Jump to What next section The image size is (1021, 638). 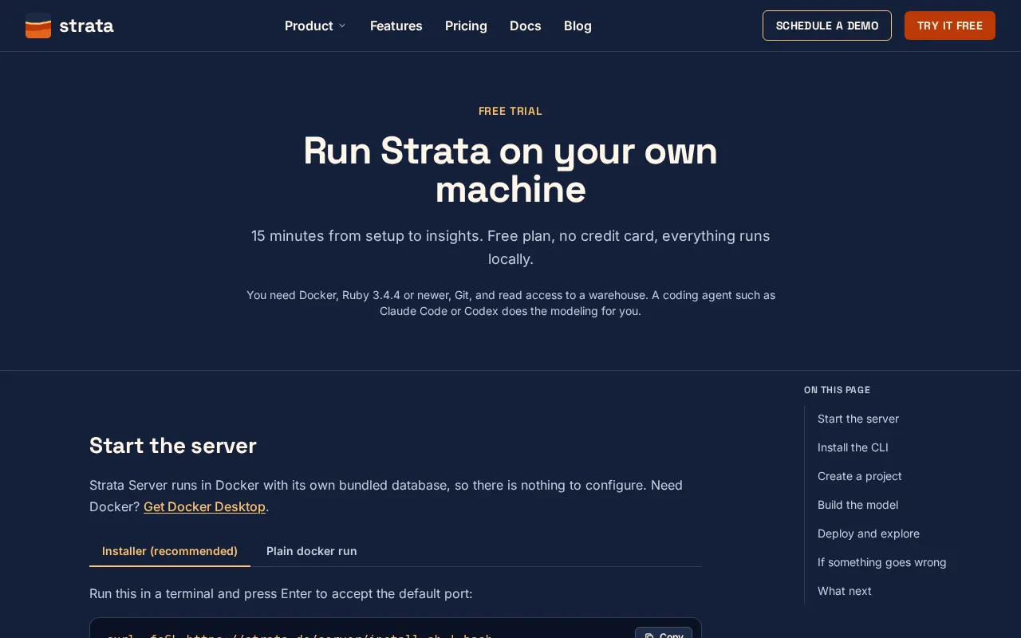tap(845, 591)
